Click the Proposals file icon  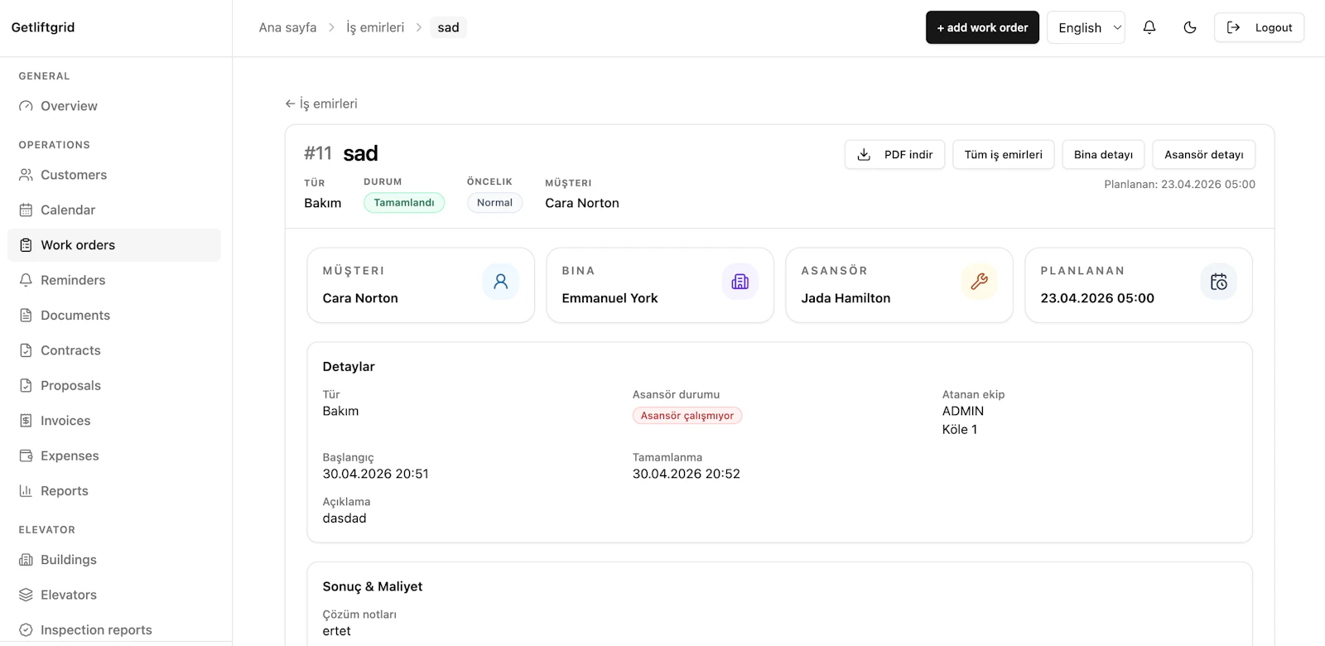tap(26, 385)
